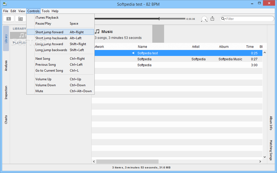277x173 pixels.
Task: Open the Matching Songs side panel
Action: tap(271, 150)
